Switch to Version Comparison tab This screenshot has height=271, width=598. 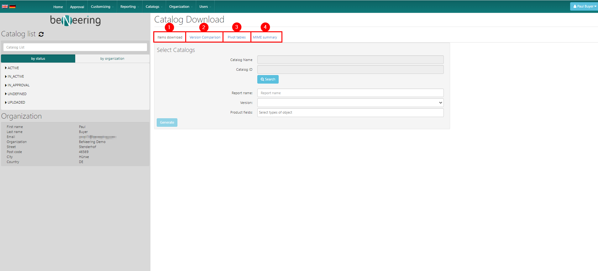205,37
